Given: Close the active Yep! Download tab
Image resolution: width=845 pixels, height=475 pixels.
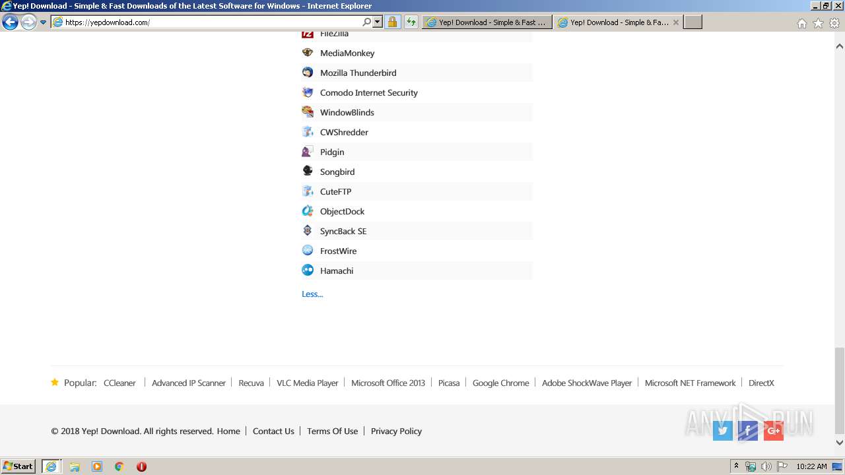Looking at the screenshot, I should point(676,22).
